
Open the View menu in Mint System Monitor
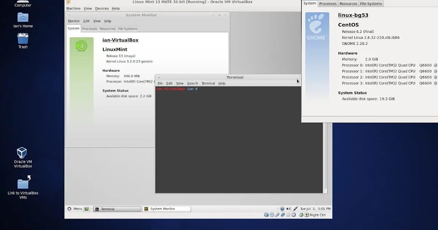click(97, 21)
